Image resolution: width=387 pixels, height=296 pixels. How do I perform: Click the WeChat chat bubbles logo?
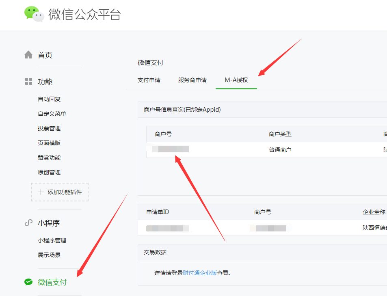[34, 14]
